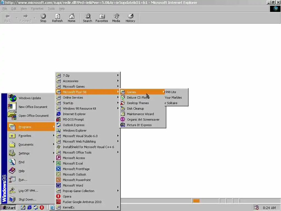The height and width of the screenshot is (211, 281).
Task: Click the New Office Document icon
Action: pos(12,107)
